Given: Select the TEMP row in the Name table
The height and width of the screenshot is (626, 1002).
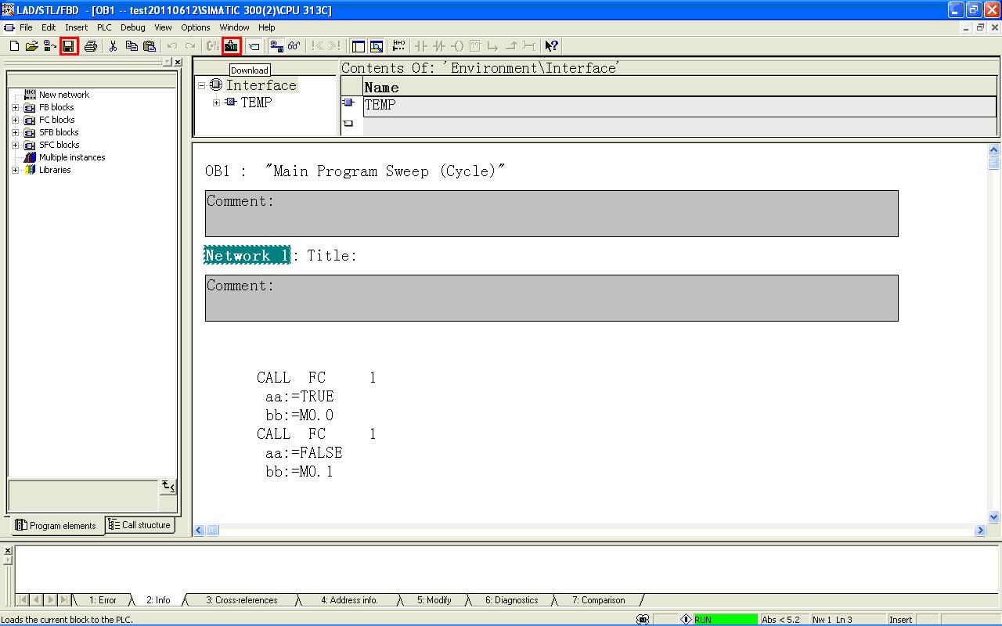Looking at the screenshot, I should [679, 106].
